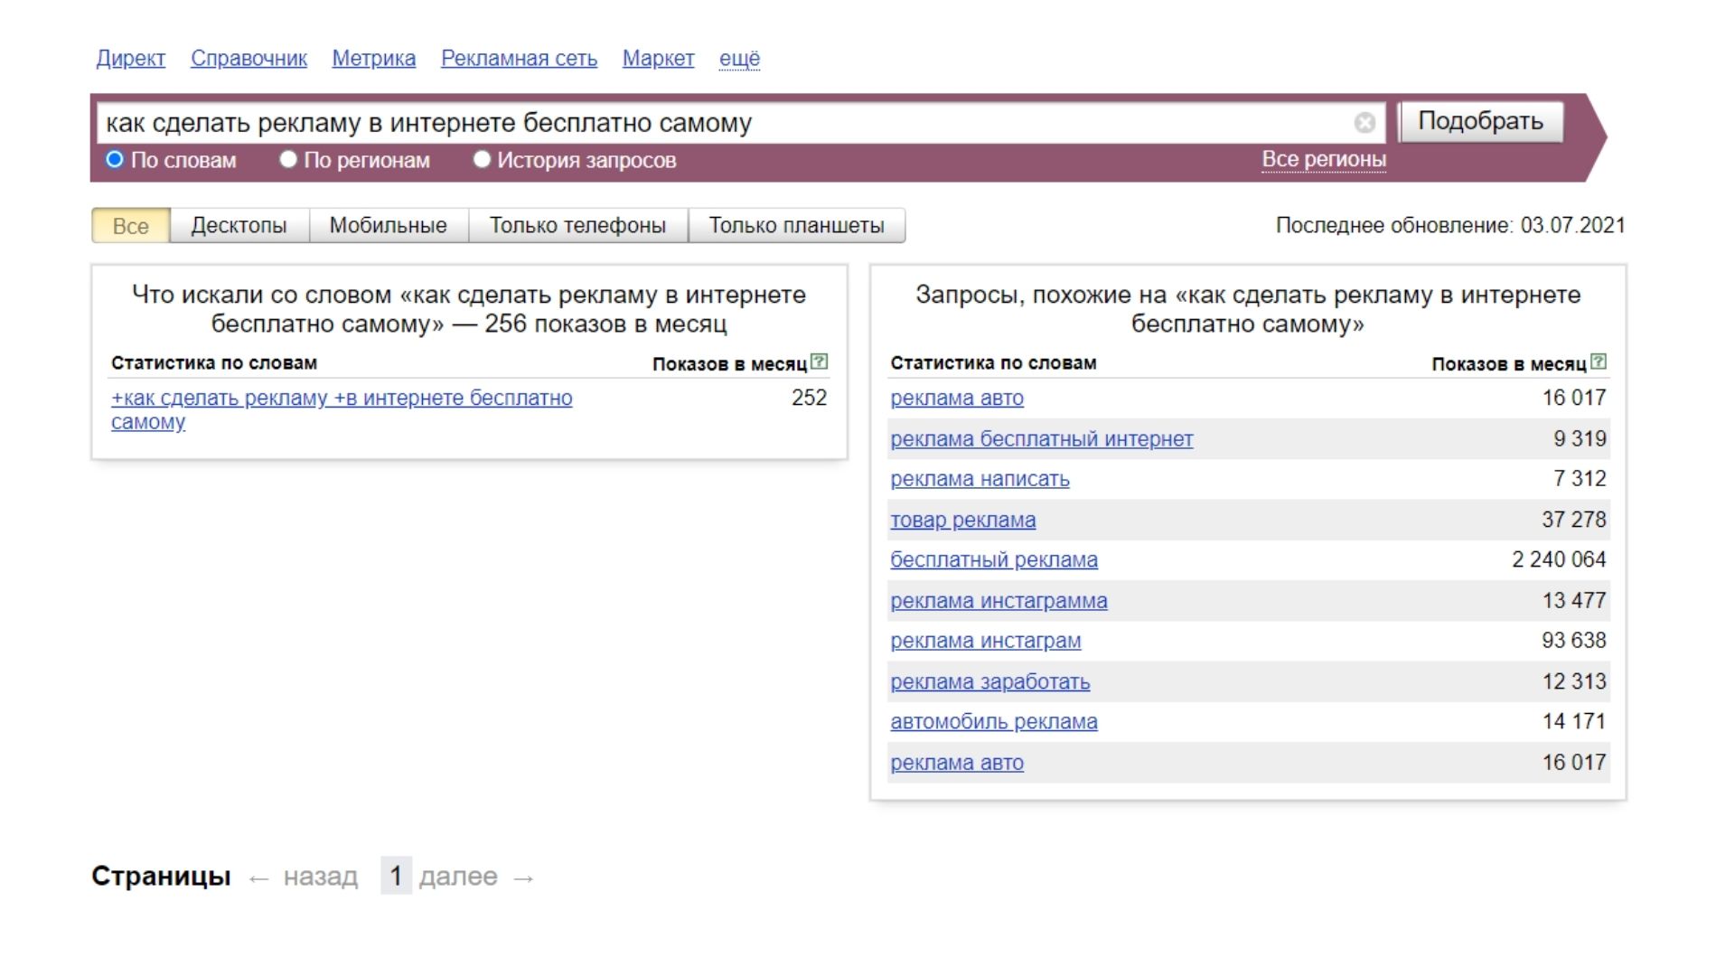Select the '252' impressions value
The image size is (1735, 976).
(x=809, y=398)
